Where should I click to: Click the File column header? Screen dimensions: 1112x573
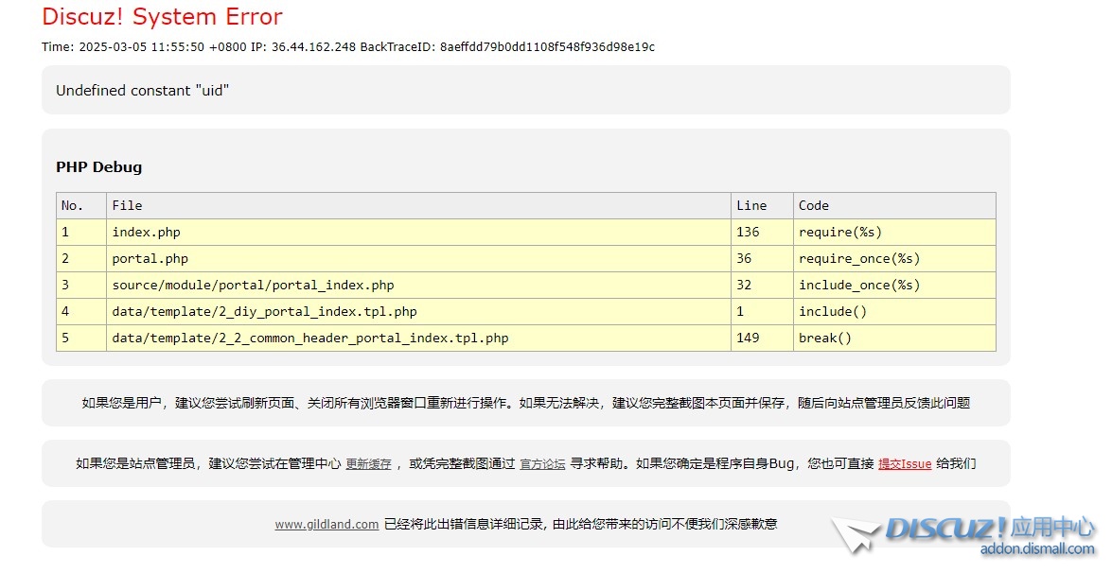[x=127, y=205]
